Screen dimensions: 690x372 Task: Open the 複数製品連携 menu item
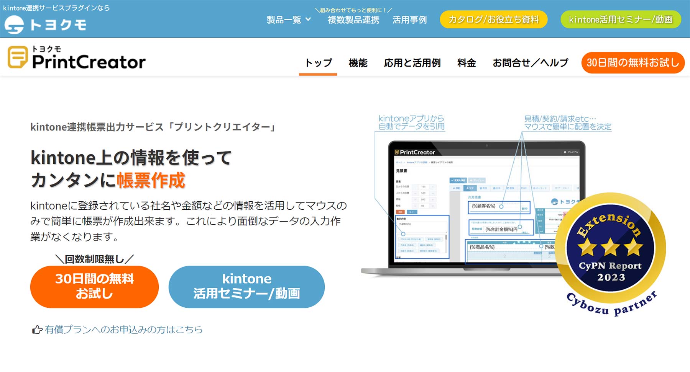coord(353,20)
